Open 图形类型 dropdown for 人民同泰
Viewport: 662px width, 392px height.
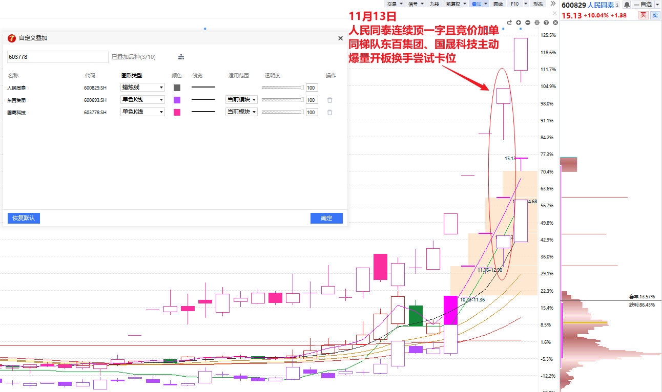pos(142,88)
